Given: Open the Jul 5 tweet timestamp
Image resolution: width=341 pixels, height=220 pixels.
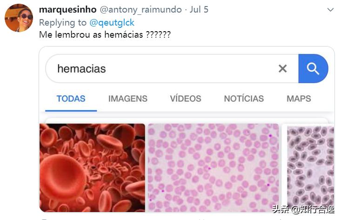Looking at the screenshot, I should (199, 10).
